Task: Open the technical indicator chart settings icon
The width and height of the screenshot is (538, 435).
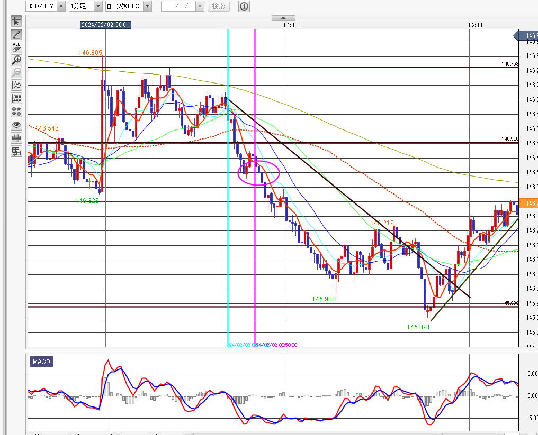Action: (x=16, y=85)
